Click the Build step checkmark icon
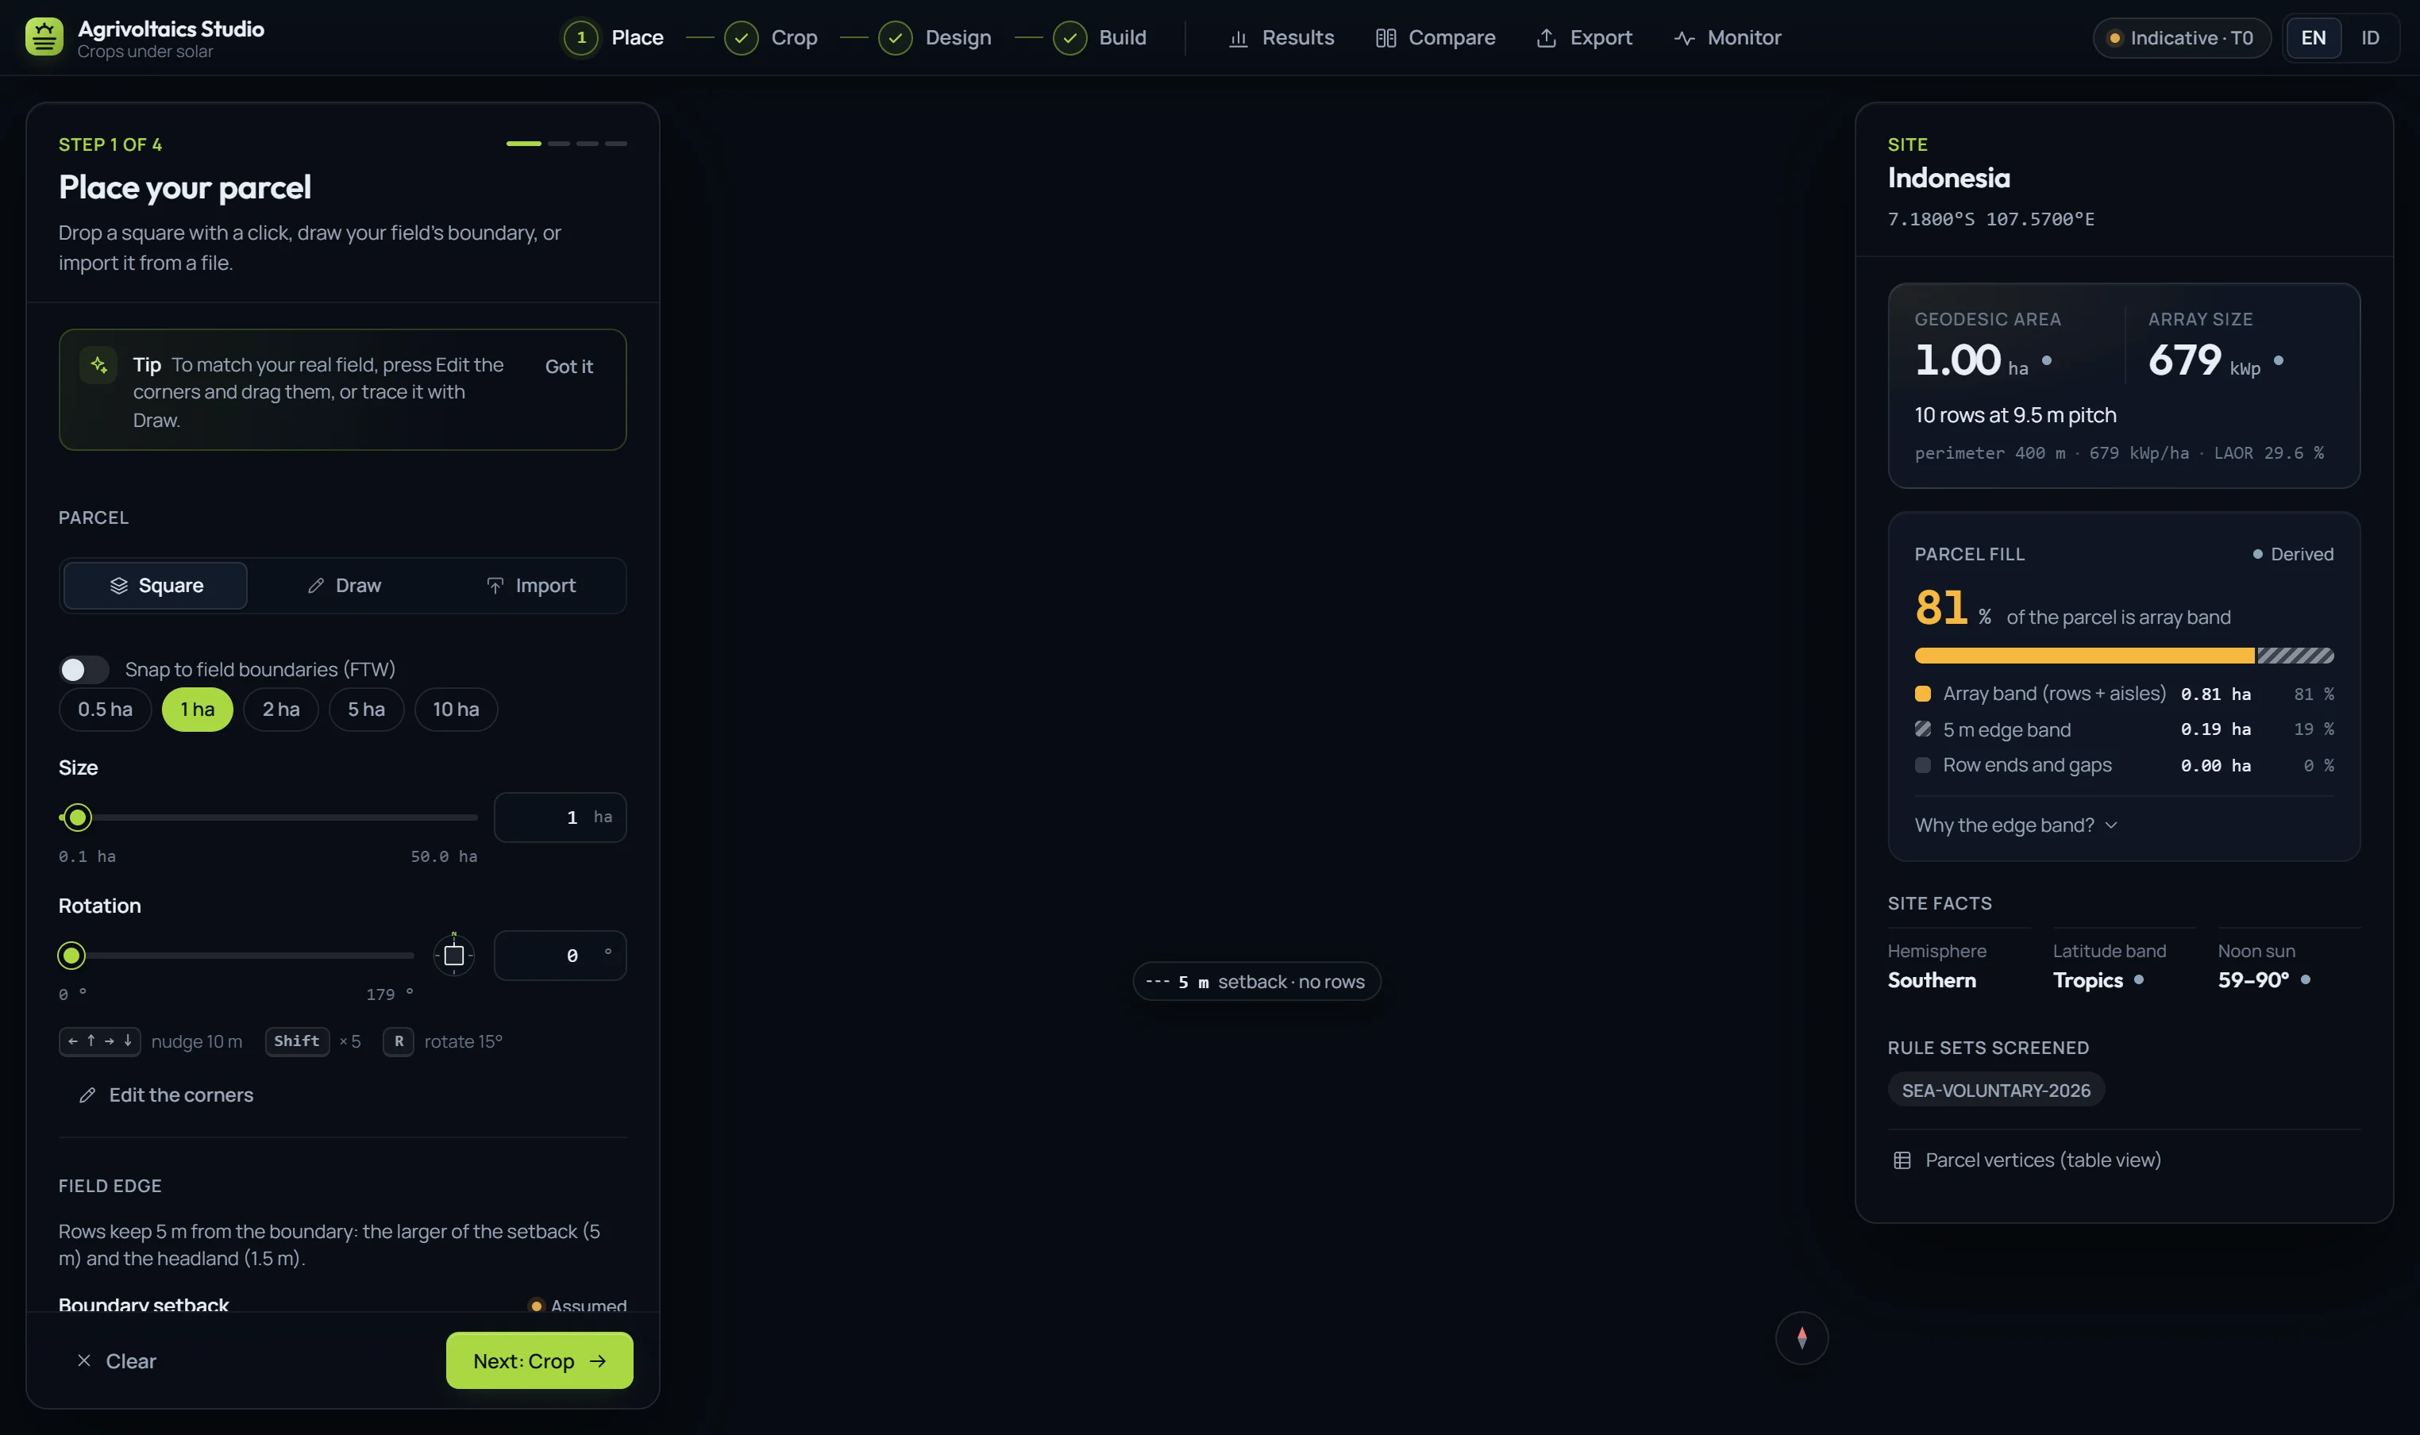Viewport: 2420px width, 1435px height. click(x=1069, y=38)
